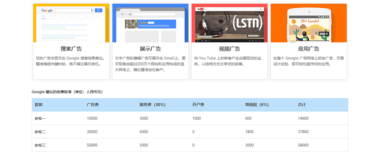Click the 视频广告 card title

(x=230, y=49)
